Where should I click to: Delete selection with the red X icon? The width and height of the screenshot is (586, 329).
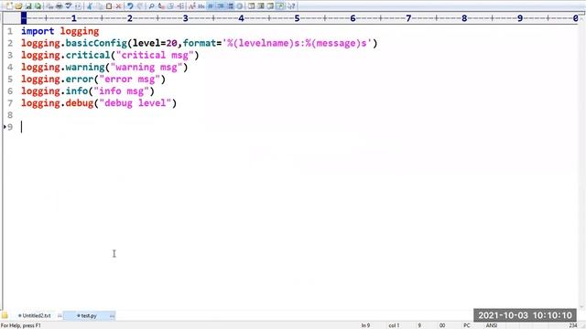[x=118, y=6]
